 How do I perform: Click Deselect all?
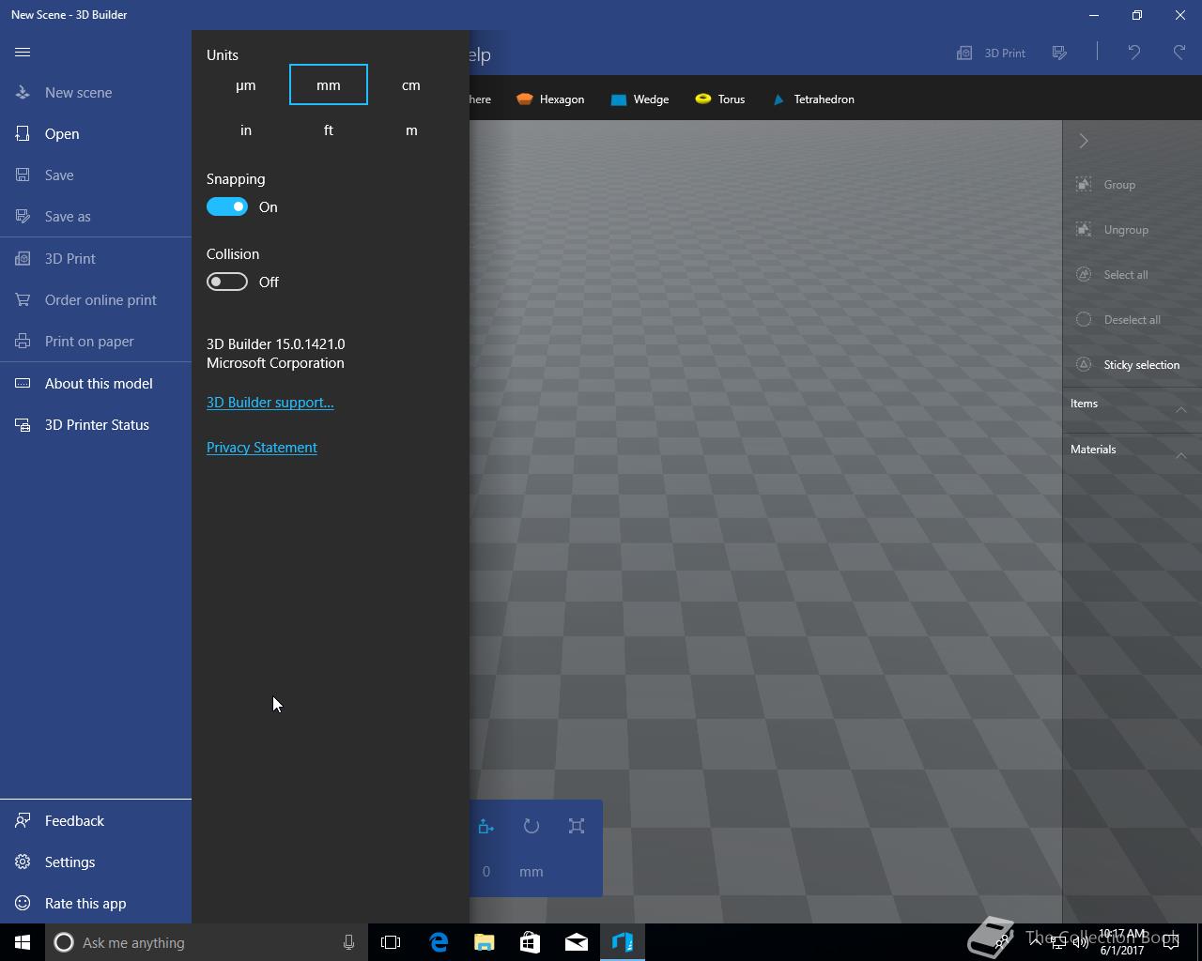[1133, 319]
